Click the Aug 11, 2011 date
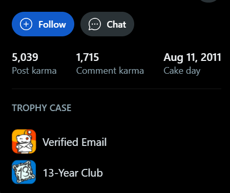Screen dimensions: 230x193 (192, 57)
